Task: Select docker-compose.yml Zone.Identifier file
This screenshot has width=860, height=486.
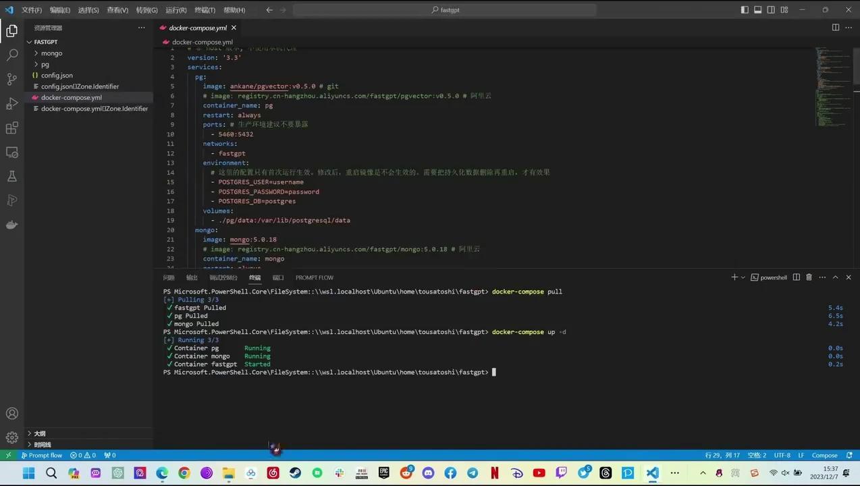Action: tap(89, 108)
